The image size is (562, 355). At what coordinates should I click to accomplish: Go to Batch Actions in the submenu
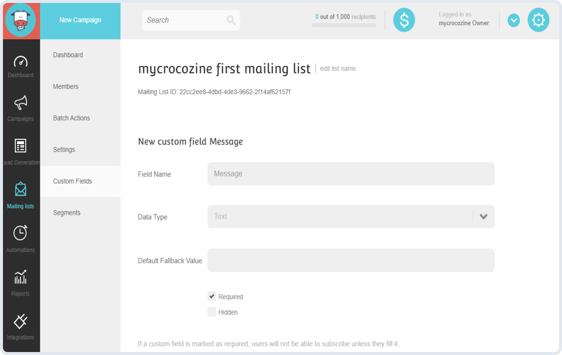(71, 118)
